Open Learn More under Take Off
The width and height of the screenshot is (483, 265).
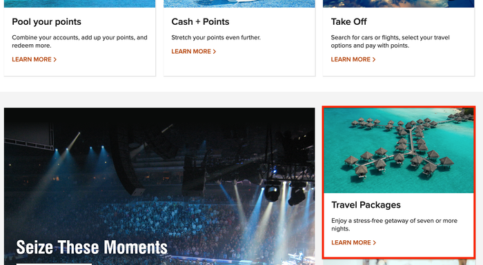[353, 59]
